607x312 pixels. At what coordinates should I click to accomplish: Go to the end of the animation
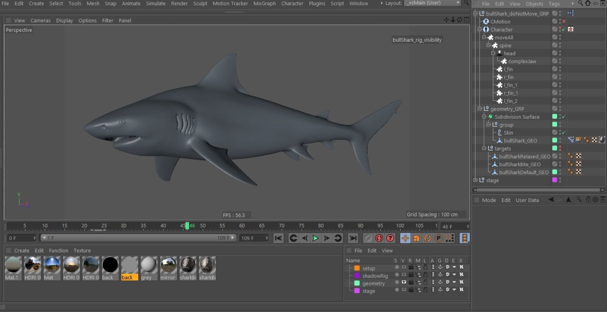[353, 238]
